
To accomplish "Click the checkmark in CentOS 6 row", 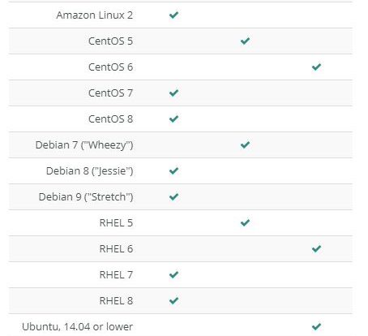I will pyautogui.click(x=316, y=67).
